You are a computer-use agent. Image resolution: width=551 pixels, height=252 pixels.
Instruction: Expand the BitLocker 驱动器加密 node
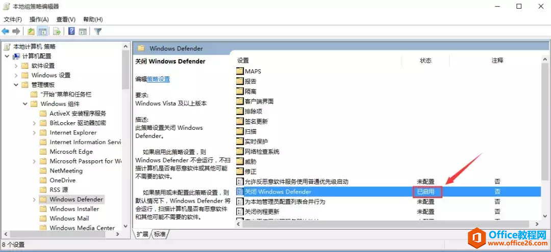click(x=34, y=123)
